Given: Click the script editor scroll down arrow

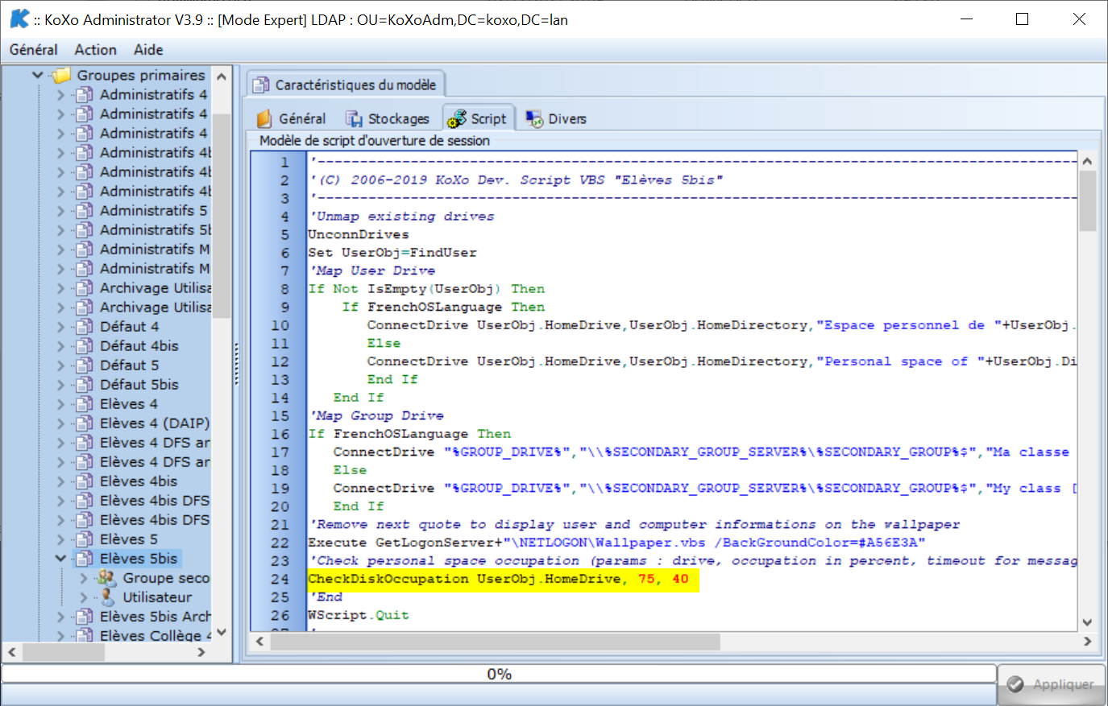Looking at the screenshot, I should [1087, 622].
